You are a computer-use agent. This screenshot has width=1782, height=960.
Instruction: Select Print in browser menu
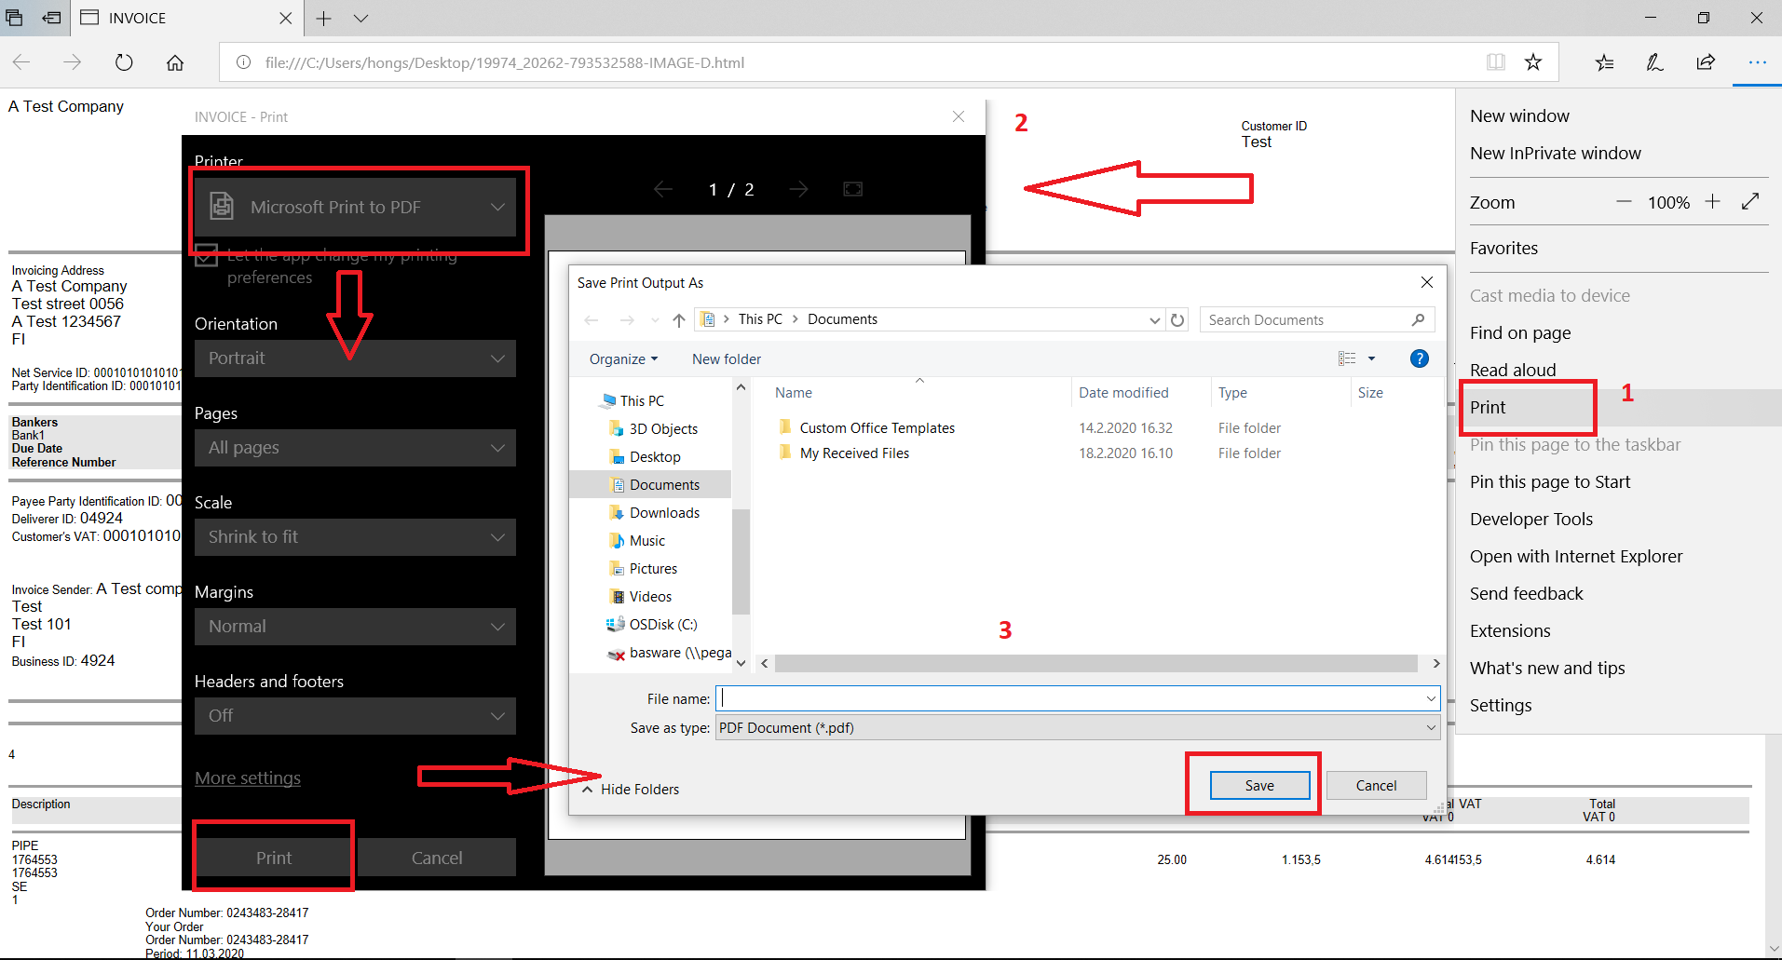(x=1488, y=407)
